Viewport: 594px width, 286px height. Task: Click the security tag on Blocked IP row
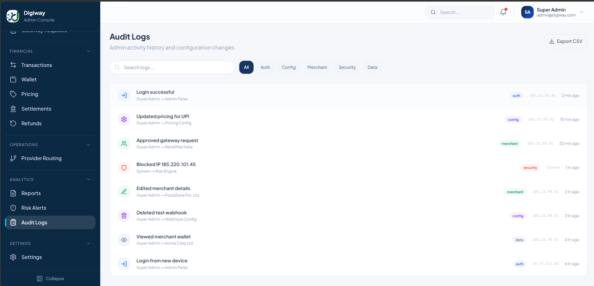(x=530, y=167)
